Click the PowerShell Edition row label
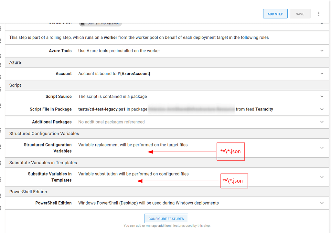 click(53, 203)
